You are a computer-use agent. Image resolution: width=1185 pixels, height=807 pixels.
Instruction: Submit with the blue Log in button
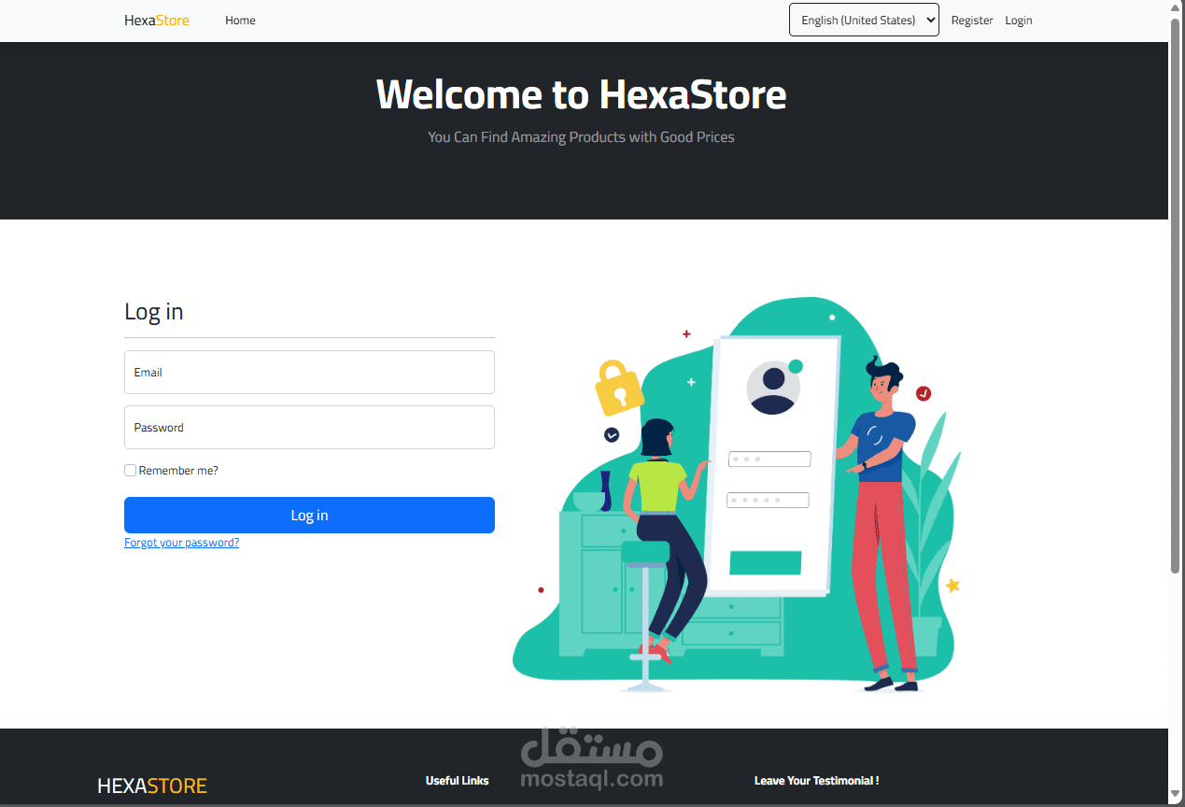coord(309,515)
